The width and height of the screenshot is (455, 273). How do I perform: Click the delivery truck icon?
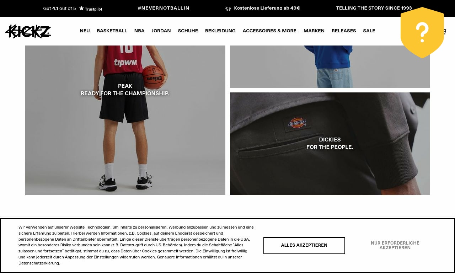tap(228, 9)
